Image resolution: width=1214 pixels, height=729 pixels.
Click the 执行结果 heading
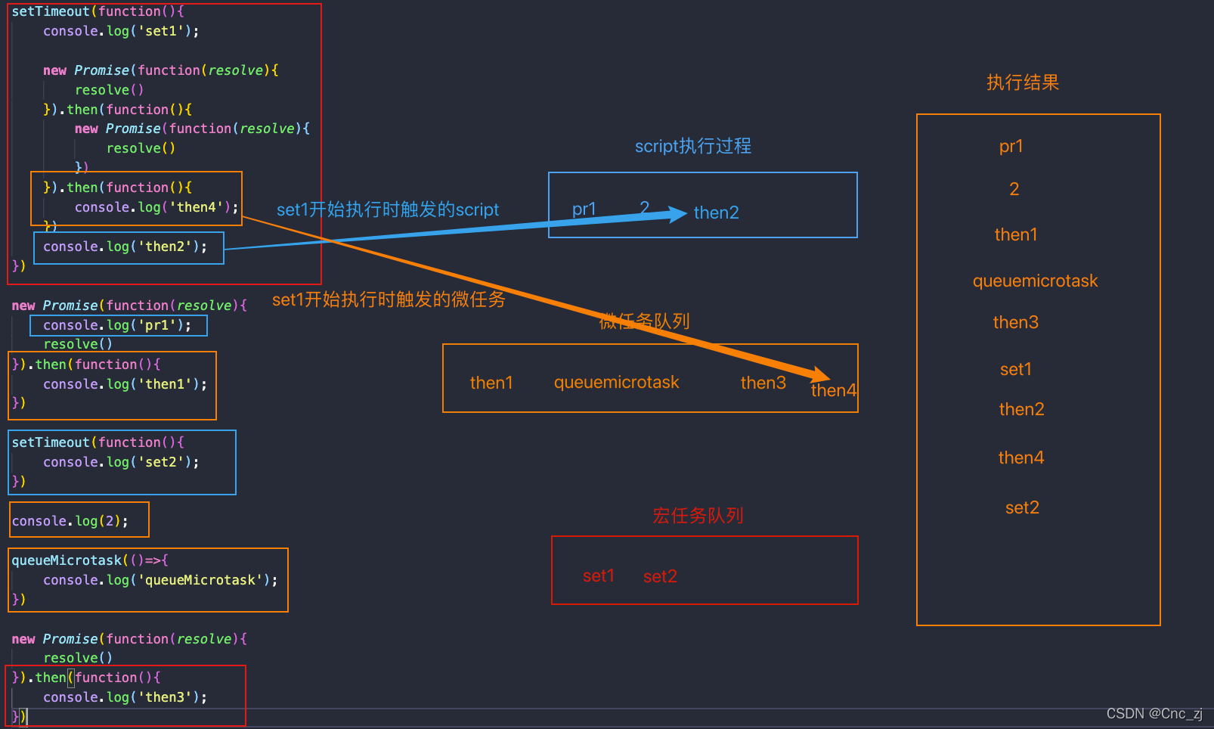(1023, 82)
